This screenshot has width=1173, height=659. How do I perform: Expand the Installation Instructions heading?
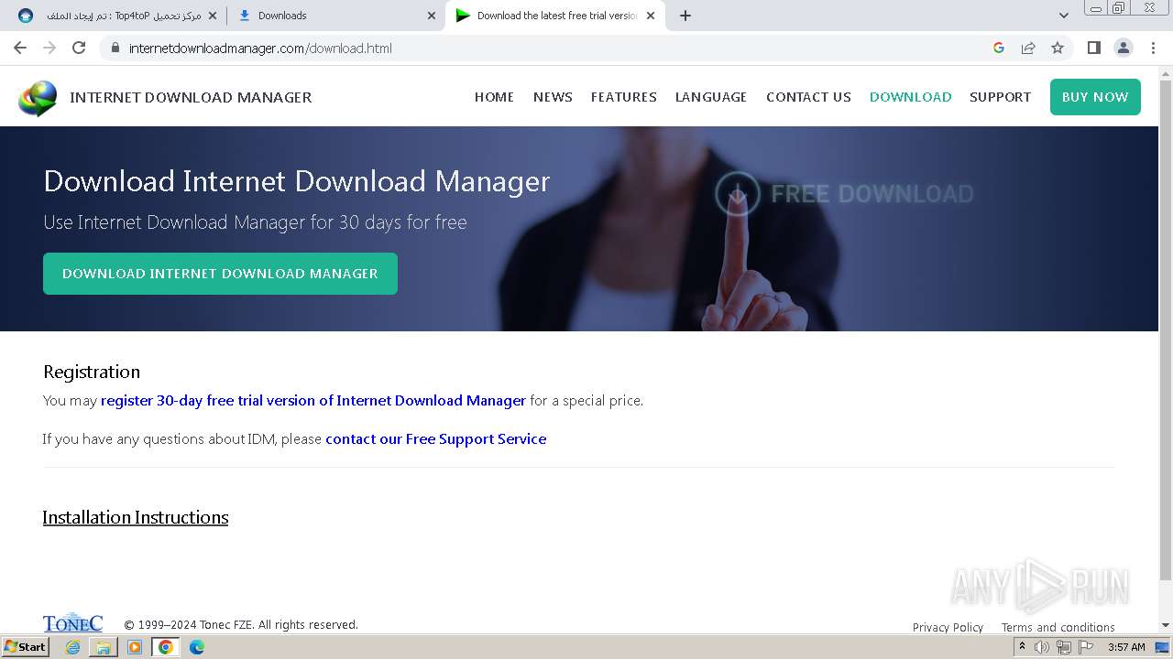(x=136, y=517)
